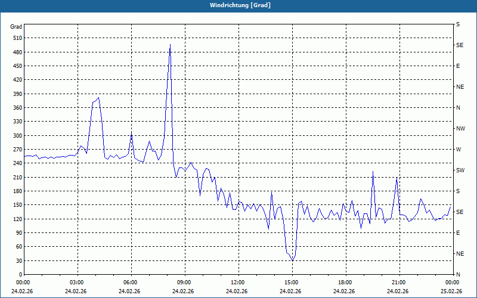
Task: Pick the '24.02.26' date below 18:00
Action: coord(344,291)
